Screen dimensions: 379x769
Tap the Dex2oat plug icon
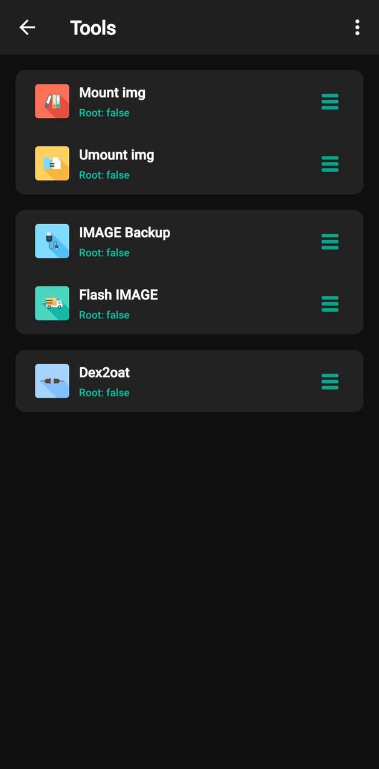point(52,381)
